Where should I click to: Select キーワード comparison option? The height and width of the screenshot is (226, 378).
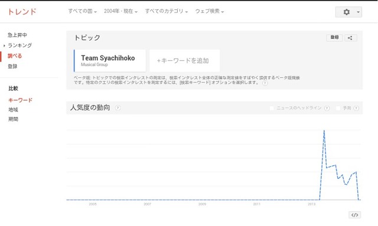pos(20,100)
